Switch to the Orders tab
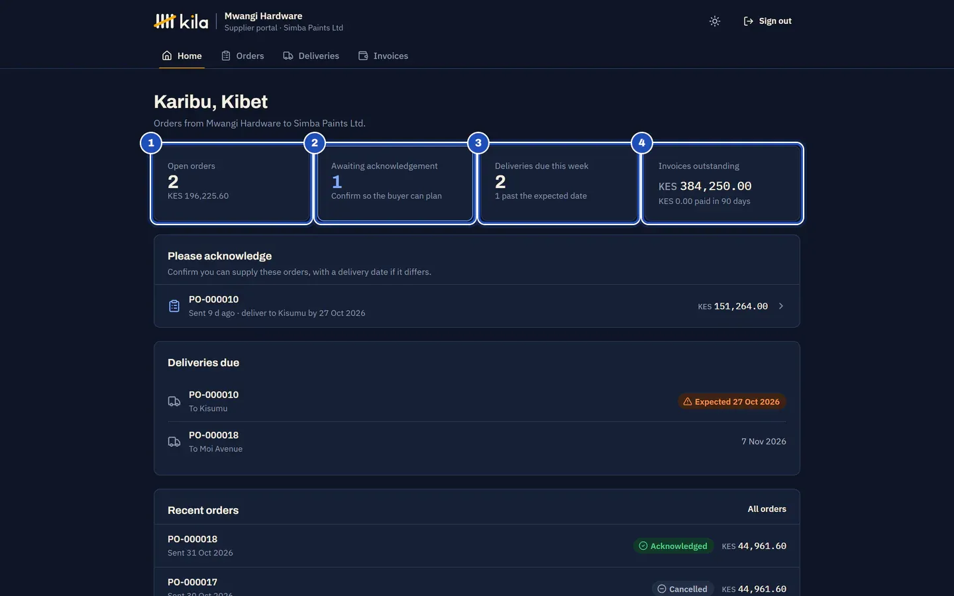The image size is (954, 596). coord(242,56)
